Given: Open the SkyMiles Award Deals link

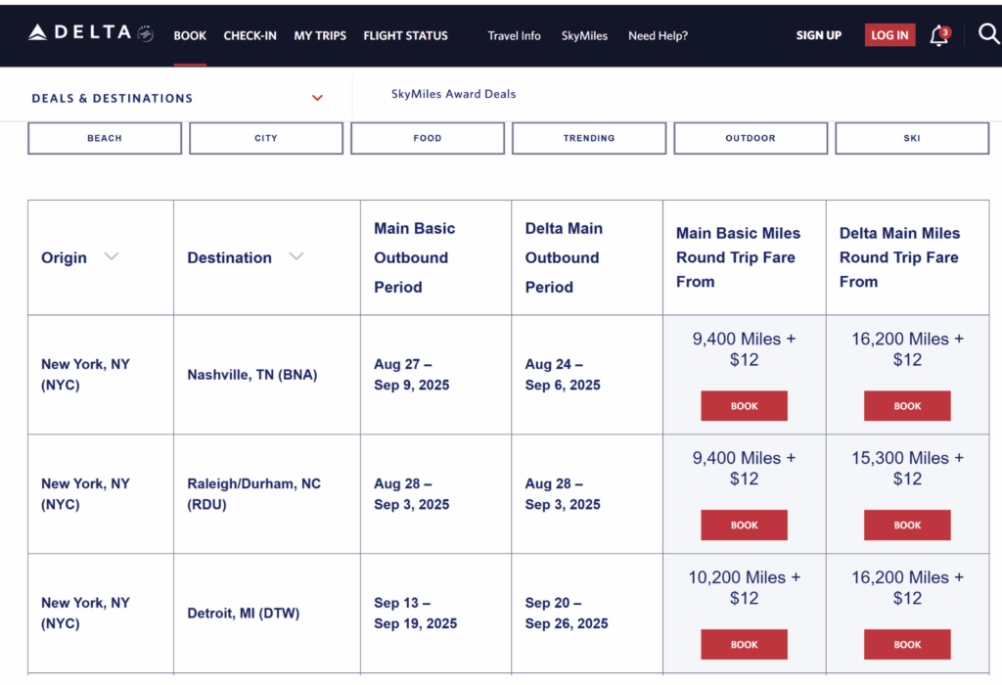Looking at the screenshot, I should click(453, 94).
